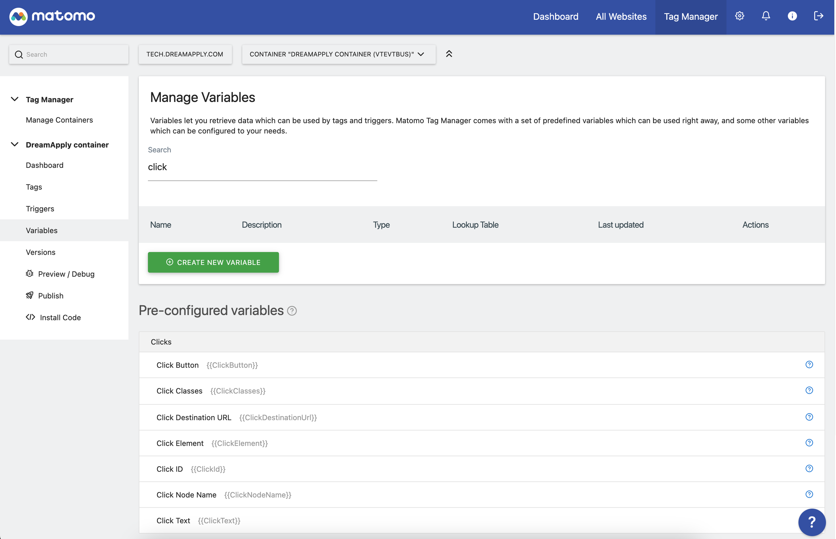Viewport: 836px width, 539px height.
Task: Click the magnifier icon in sidebar search
Action: (19, 55)
